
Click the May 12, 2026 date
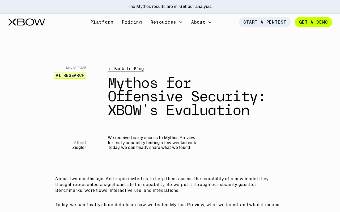(x=76, y=68)
